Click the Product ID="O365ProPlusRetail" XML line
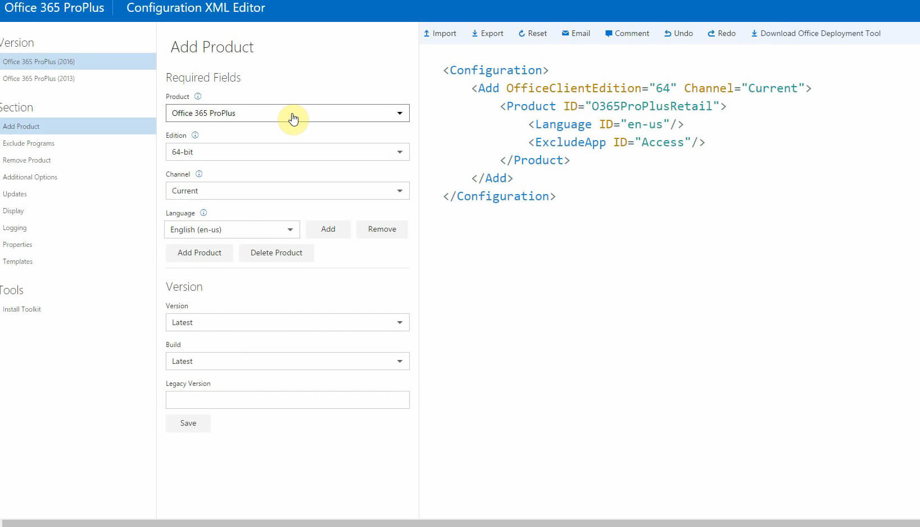The image size is (920, 527). (x=613, y=106)
